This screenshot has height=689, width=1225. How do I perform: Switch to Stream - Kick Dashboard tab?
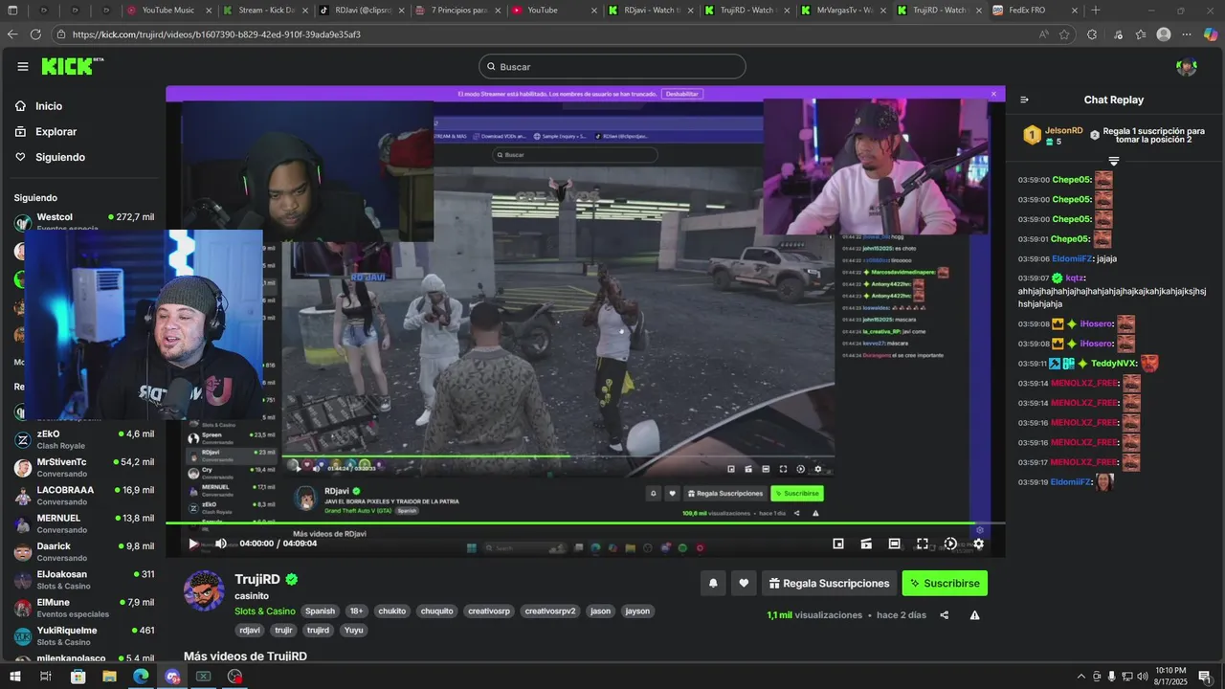pyautogui.click(x=263, y=10)
